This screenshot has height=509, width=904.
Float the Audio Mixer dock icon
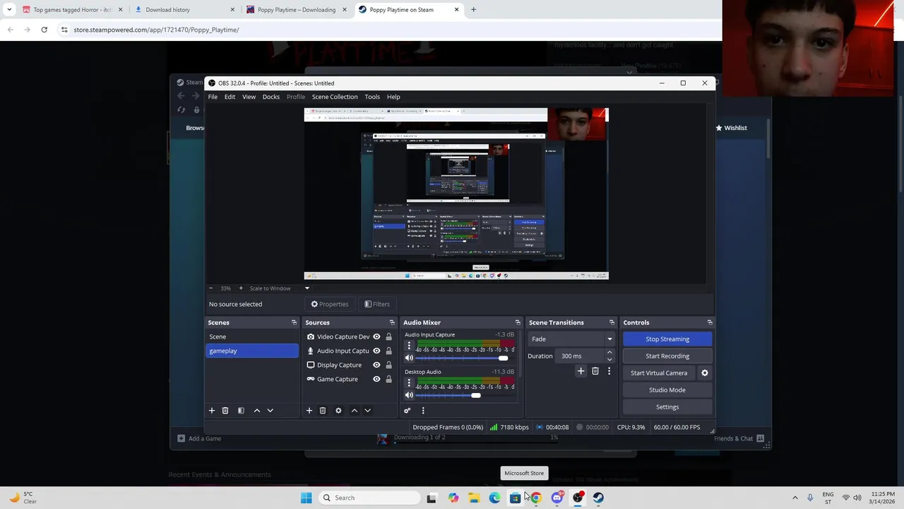point(518,322)
